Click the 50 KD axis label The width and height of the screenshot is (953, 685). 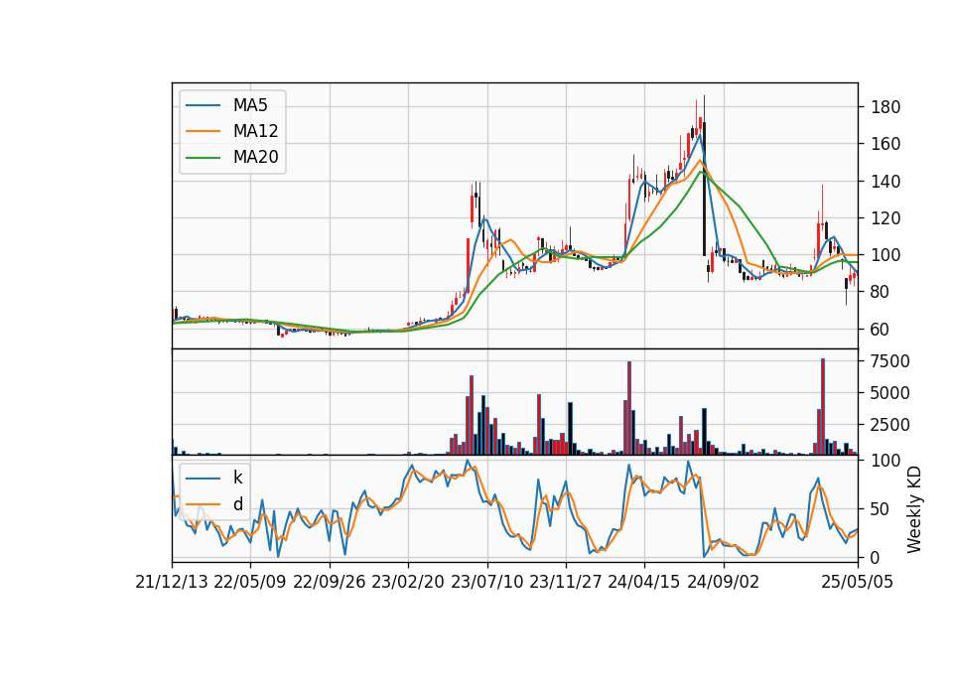tap(881, 509)
